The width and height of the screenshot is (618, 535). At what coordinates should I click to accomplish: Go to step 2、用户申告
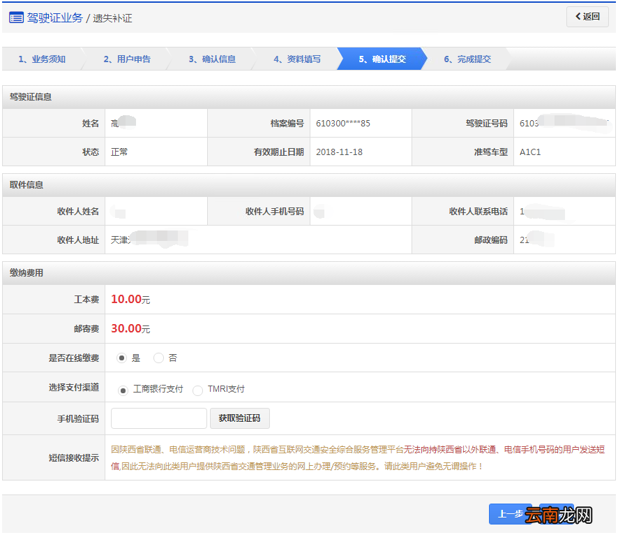127,59
